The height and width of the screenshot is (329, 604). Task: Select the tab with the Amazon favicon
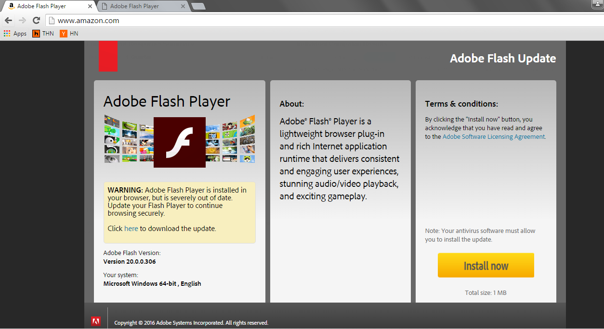(x=50, y=6)
